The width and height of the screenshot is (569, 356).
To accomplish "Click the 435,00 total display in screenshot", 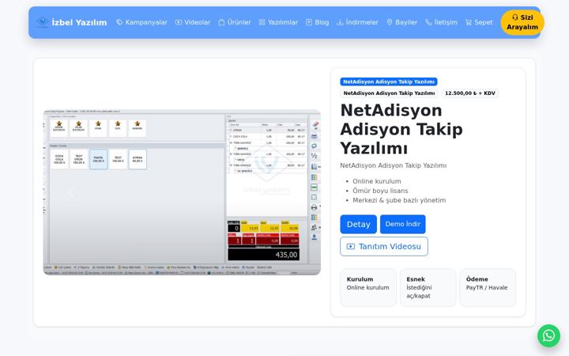I will point(263,255).
